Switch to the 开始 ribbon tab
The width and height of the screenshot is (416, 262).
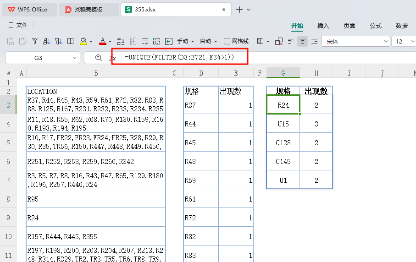[x=297, y=26]
